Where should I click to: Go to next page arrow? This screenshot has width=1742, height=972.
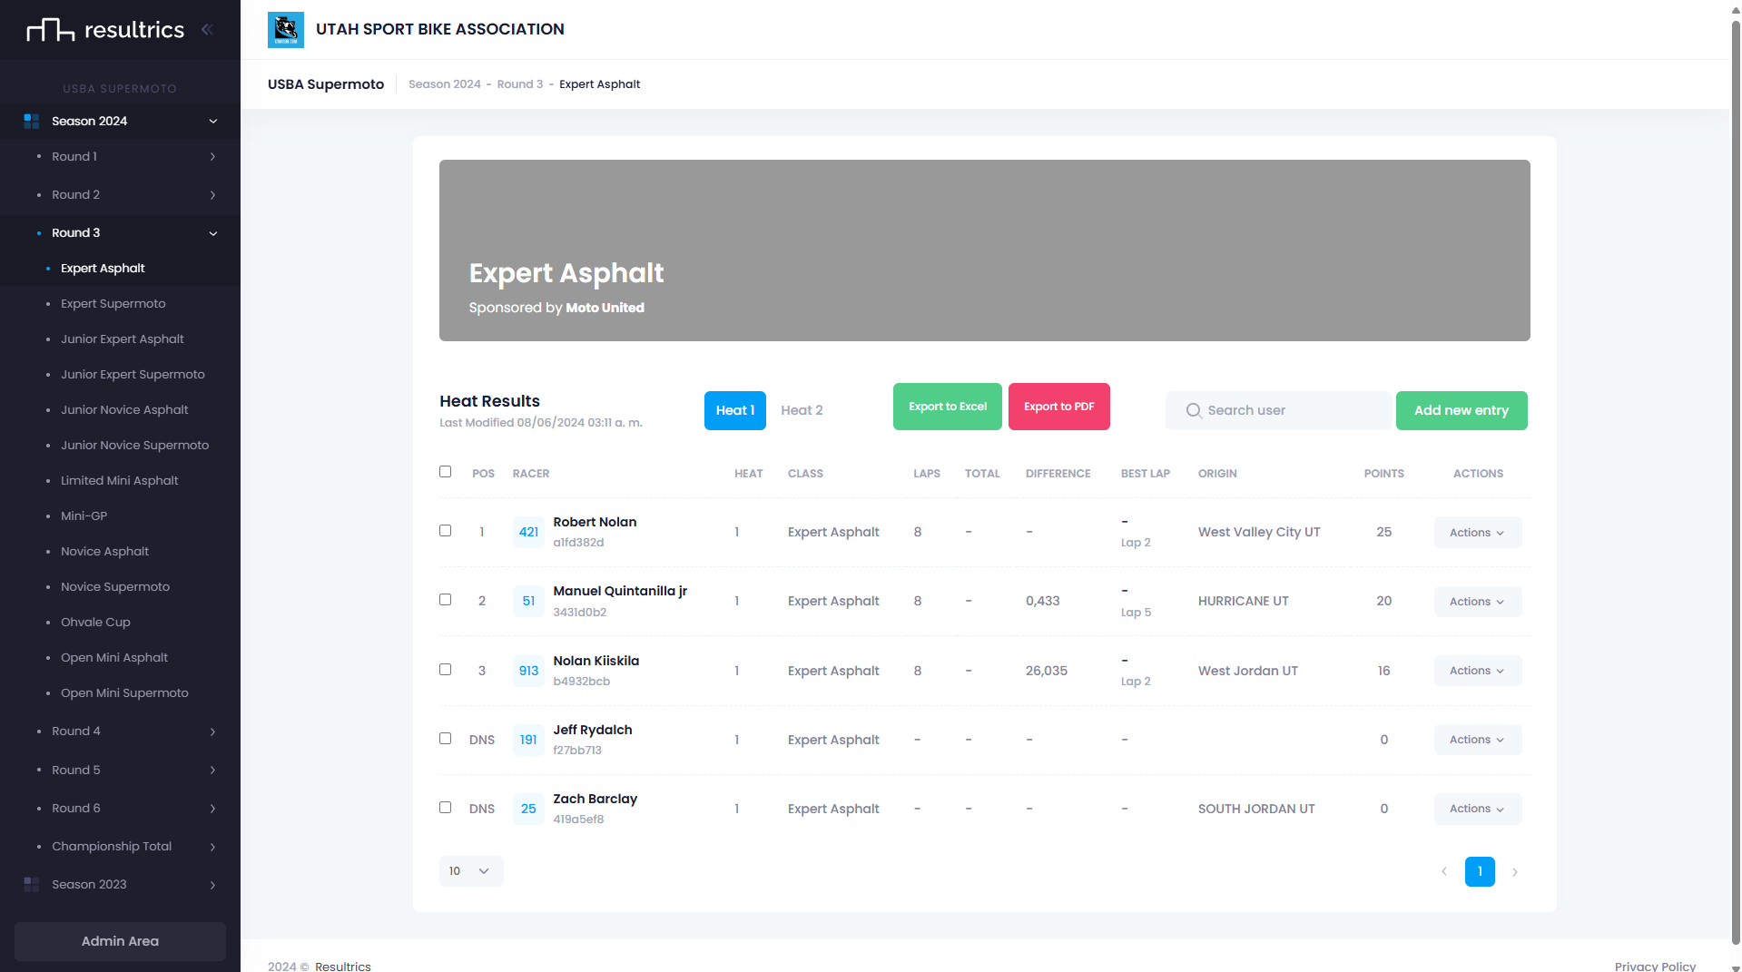[1514, 871]
